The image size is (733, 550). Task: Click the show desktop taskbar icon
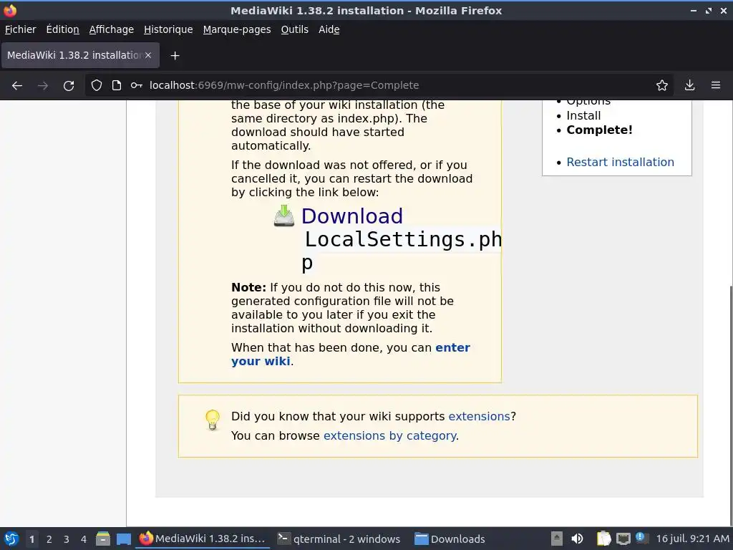point(124,539)
